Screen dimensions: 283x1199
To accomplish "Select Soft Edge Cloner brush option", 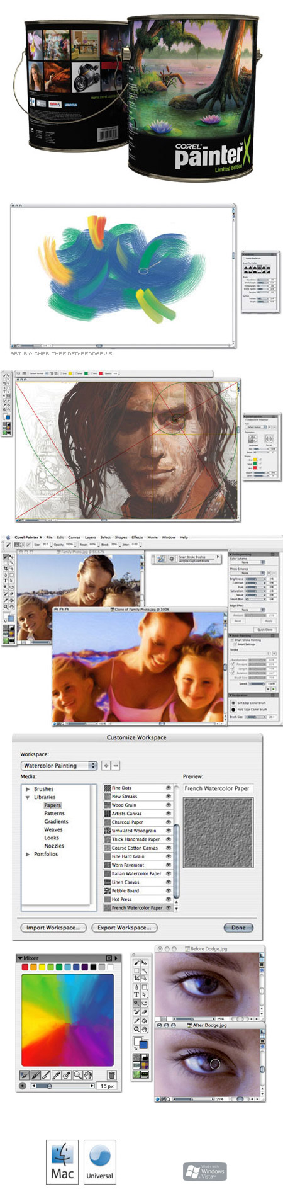I will tap(233, 703).
